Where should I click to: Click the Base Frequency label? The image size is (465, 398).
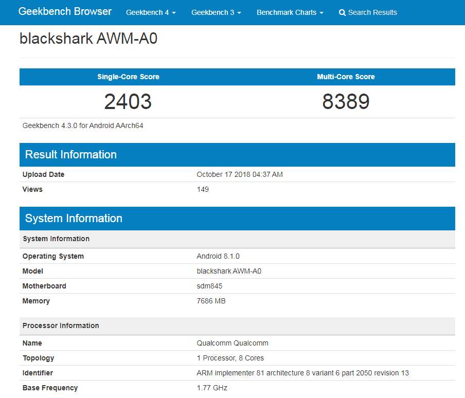(50, 388)
